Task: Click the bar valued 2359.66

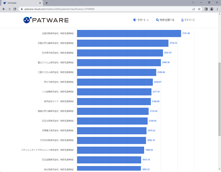Action: click(x=117, y=72)
